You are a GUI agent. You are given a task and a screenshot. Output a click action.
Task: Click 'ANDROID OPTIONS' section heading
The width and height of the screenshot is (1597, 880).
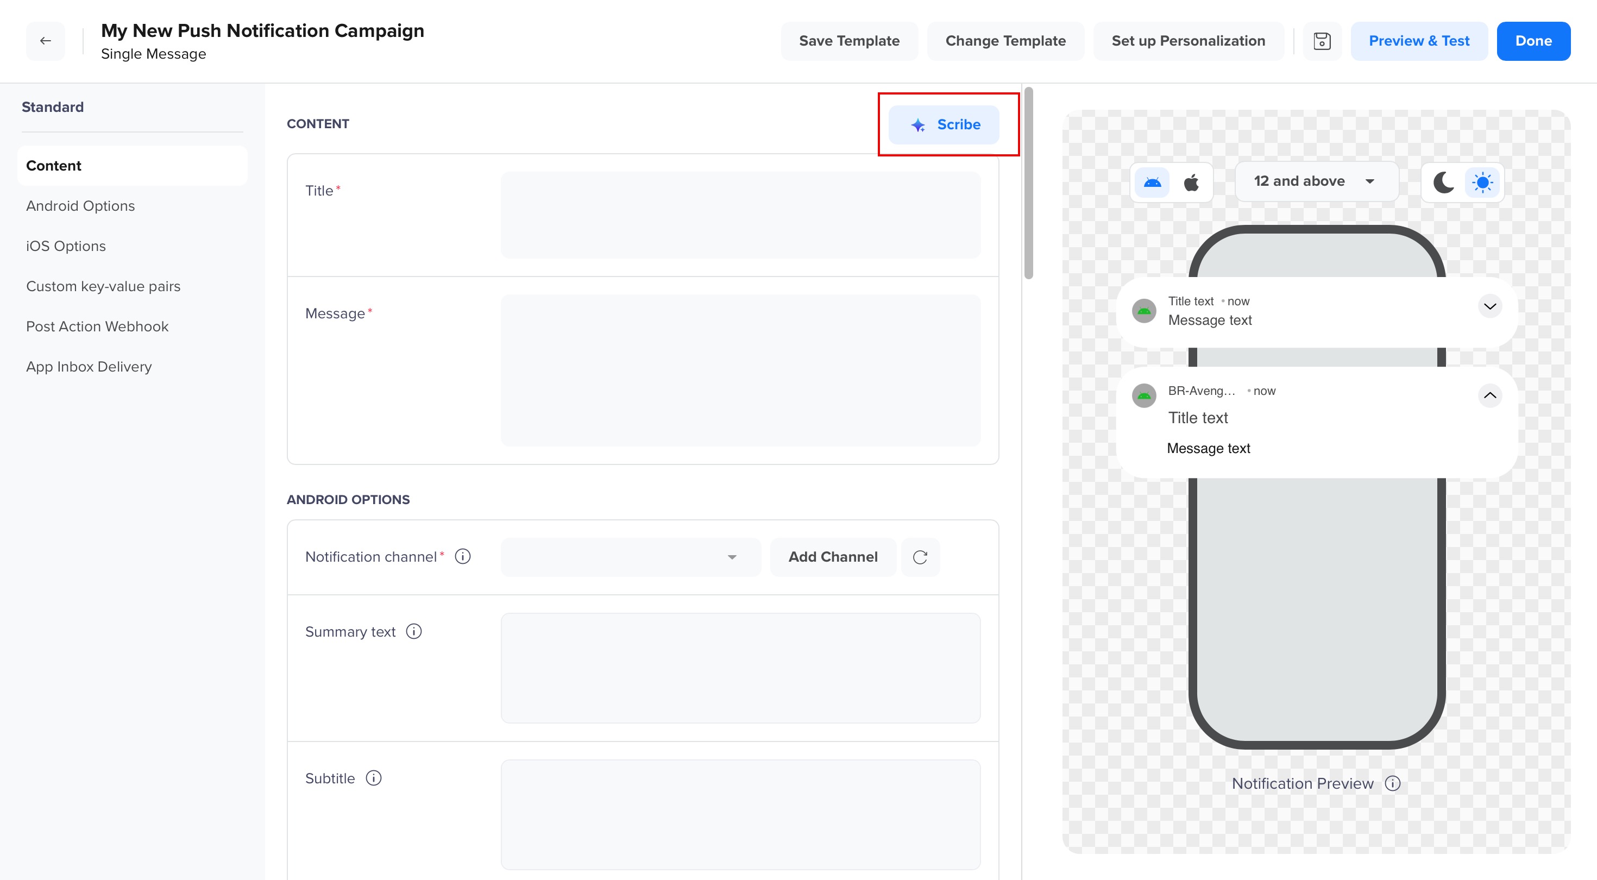coord(348,499)
